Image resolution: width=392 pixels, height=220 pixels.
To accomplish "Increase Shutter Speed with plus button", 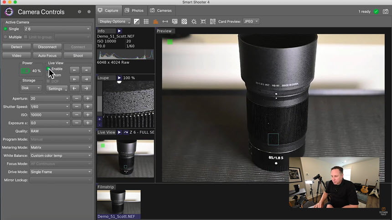I will (x=88, y=106).
